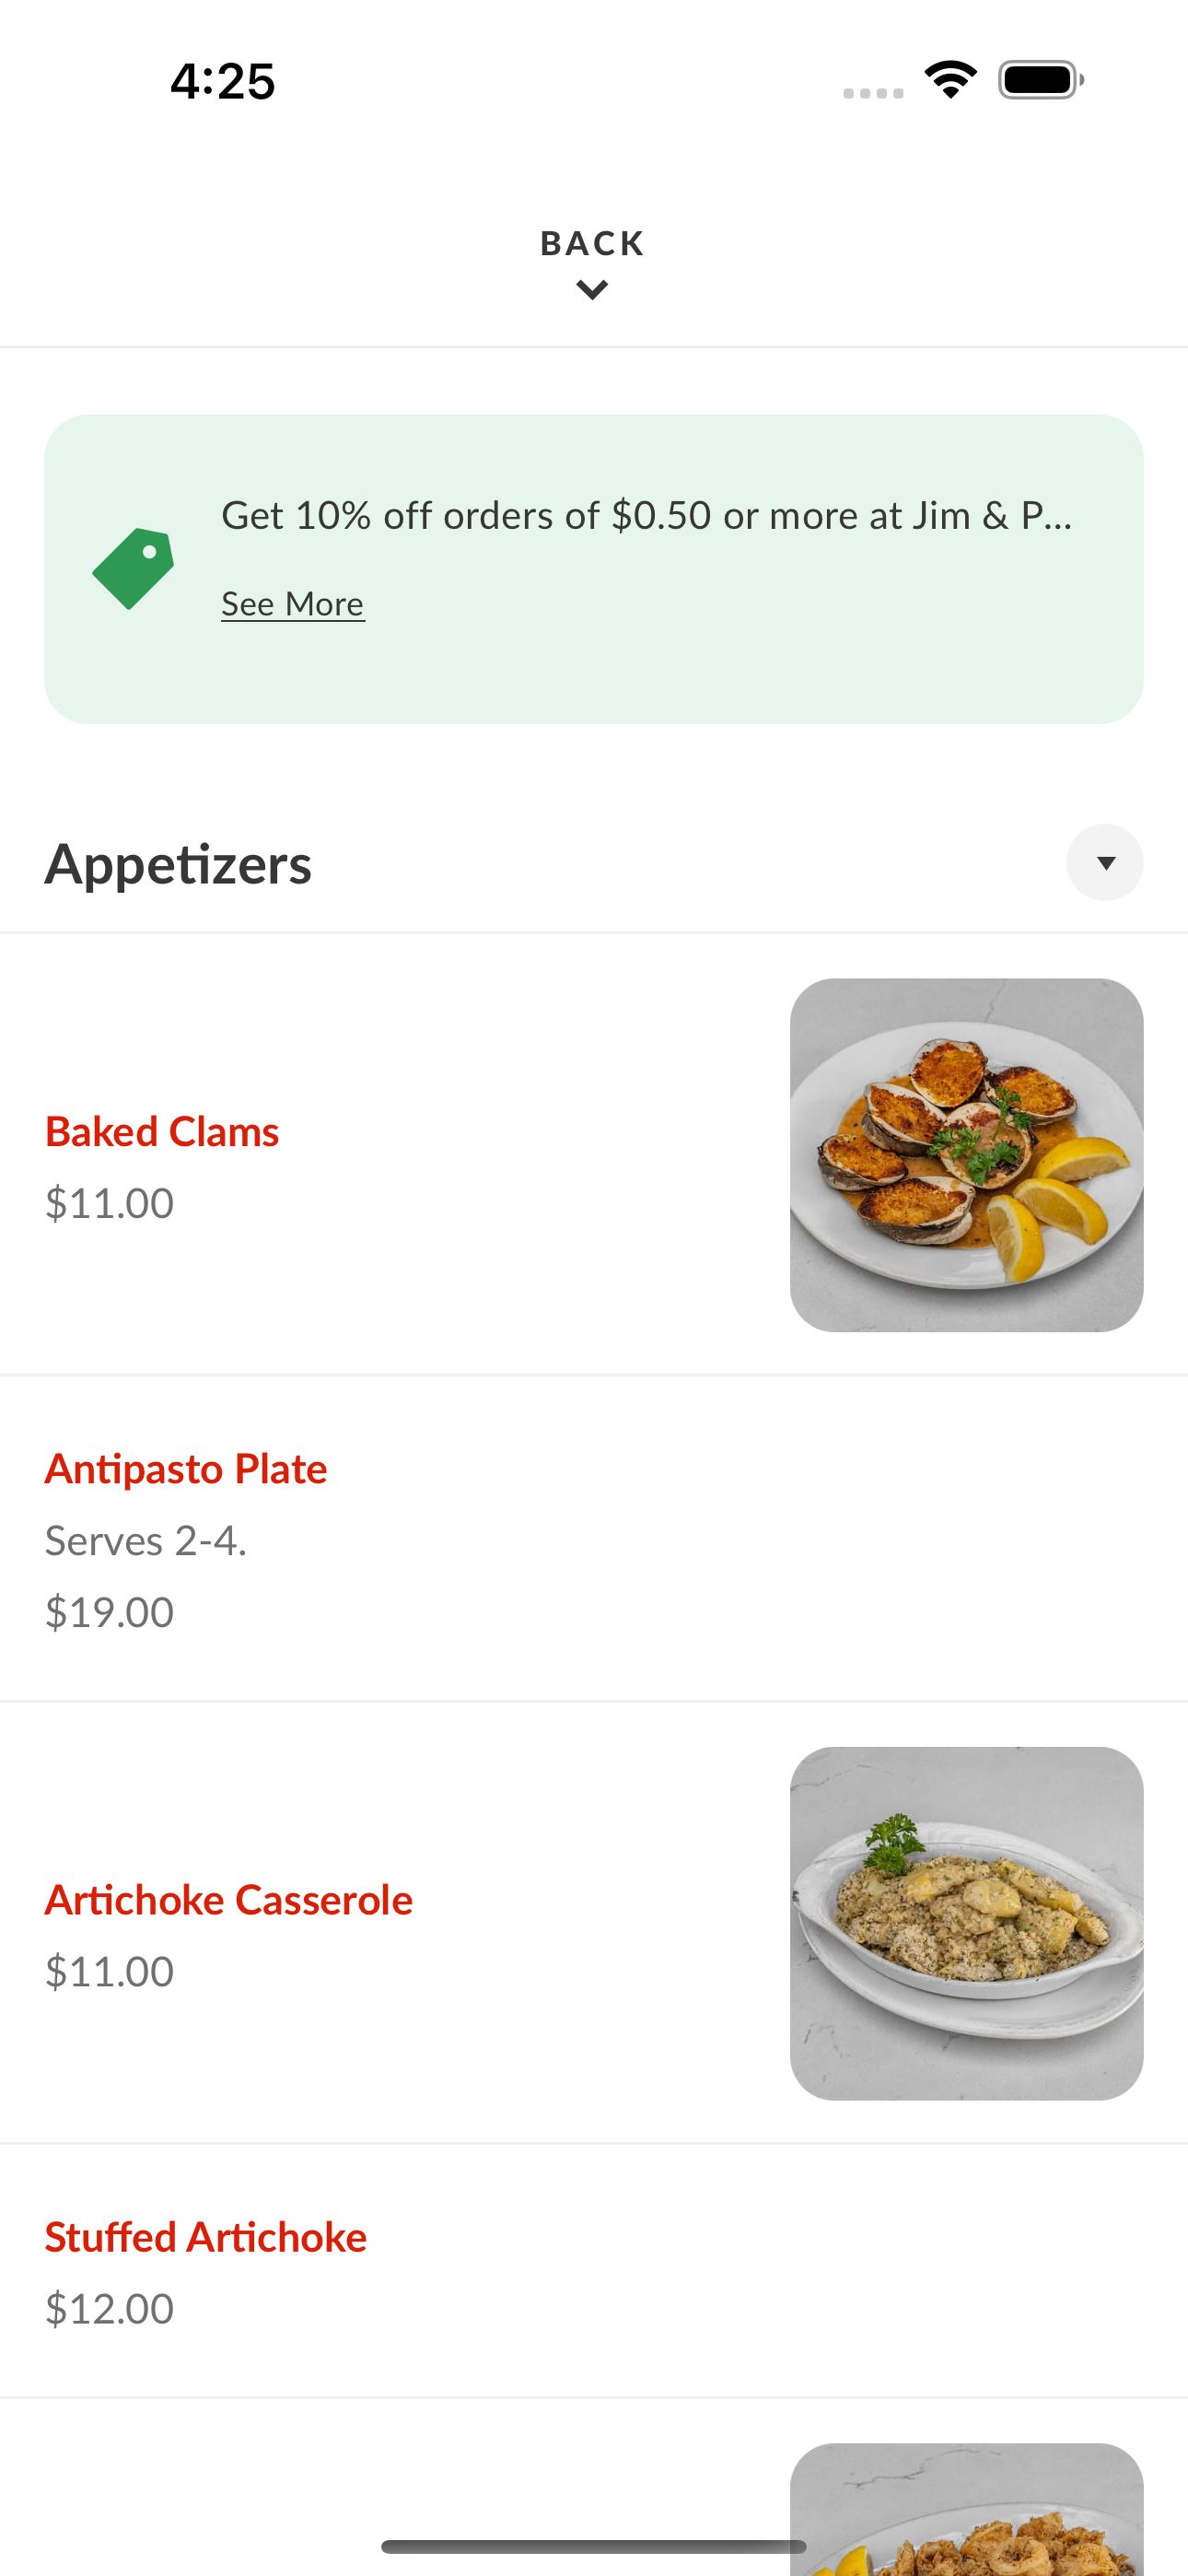Tap the BACK label at top
The image size is (1188, 2576).
(x=593, y=243)
